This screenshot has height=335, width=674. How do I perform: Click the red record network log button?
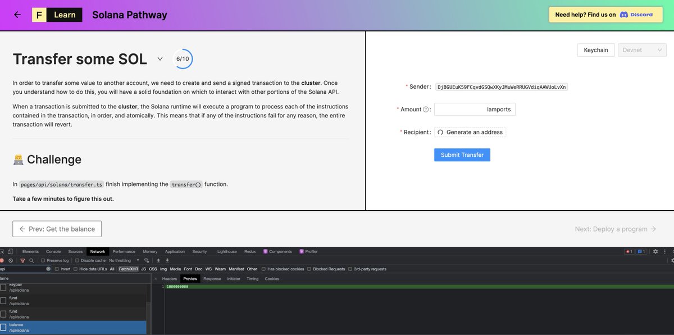[2, 261]
